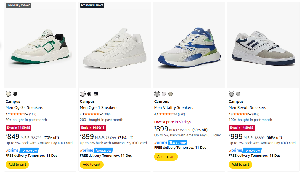This screenshot has height=173, width=302.
Task: Click the Vitality Sneakers star rating
Action: click(x=166, y=114)
